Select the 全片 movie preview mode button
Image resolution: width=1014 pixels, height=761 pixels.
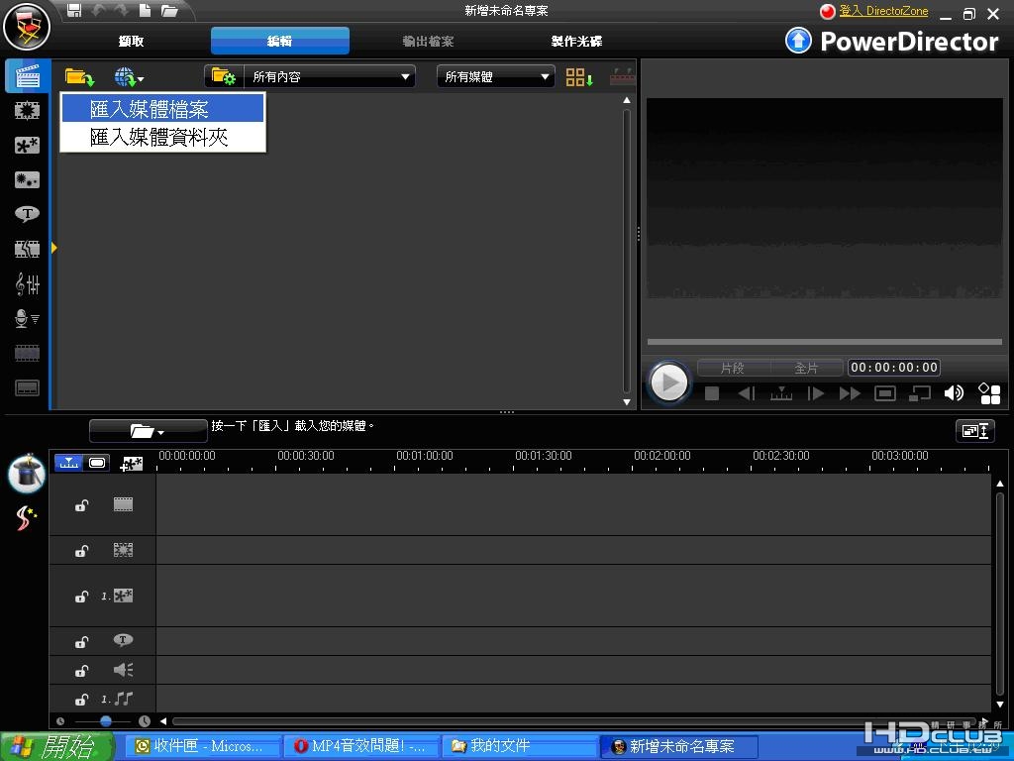[807, 368]
